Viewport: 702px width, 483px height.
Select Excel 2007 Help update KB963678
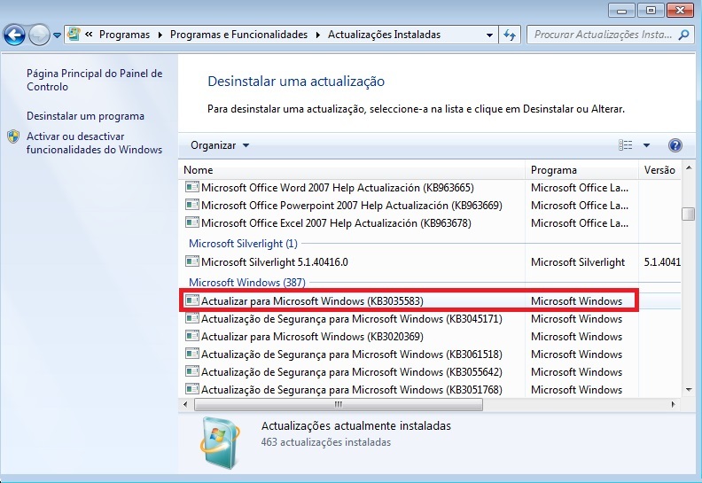click(430, 223)
